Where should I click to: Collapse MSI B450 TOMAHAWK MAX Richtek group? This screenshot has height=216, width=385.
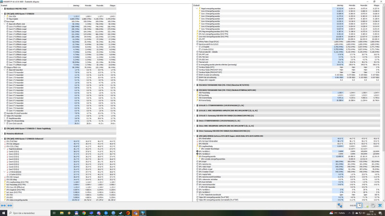click(x=194, y=90)
